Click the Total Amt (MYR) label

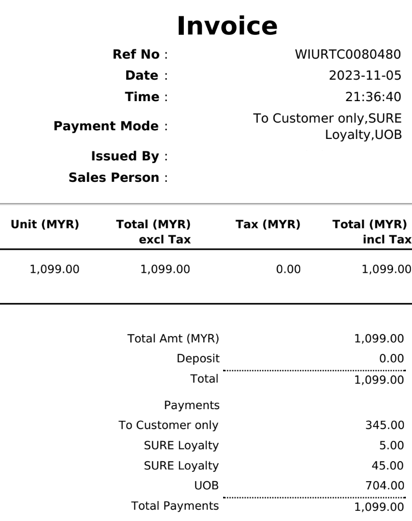[x=172, y=338]
